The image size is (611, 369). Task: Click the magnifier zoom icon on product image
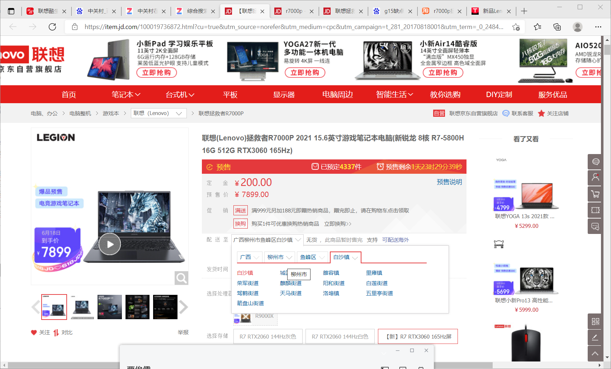point(181,278)
